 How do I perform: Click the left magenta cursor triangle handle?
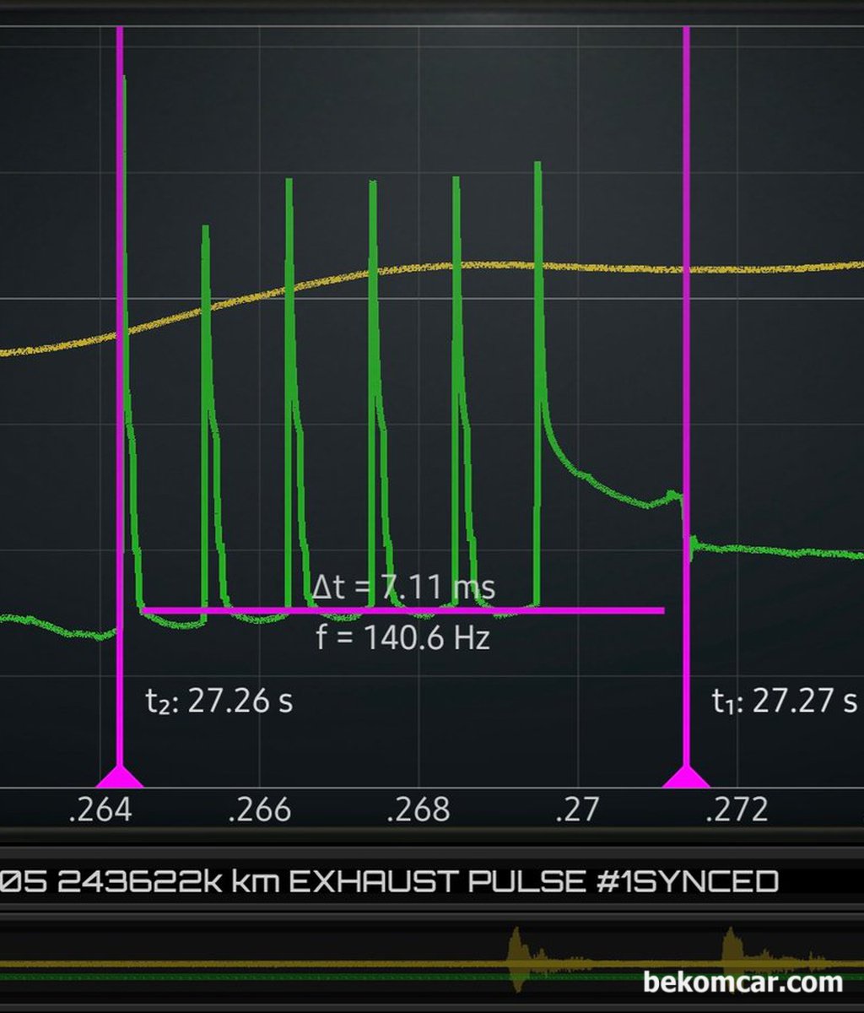(120, 777)
